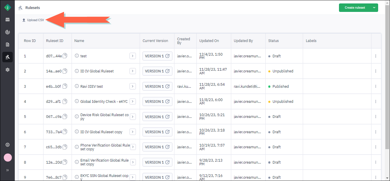Open row actions menu for test ruleset
The image size is (390, 181).
(x=376, y=56)
